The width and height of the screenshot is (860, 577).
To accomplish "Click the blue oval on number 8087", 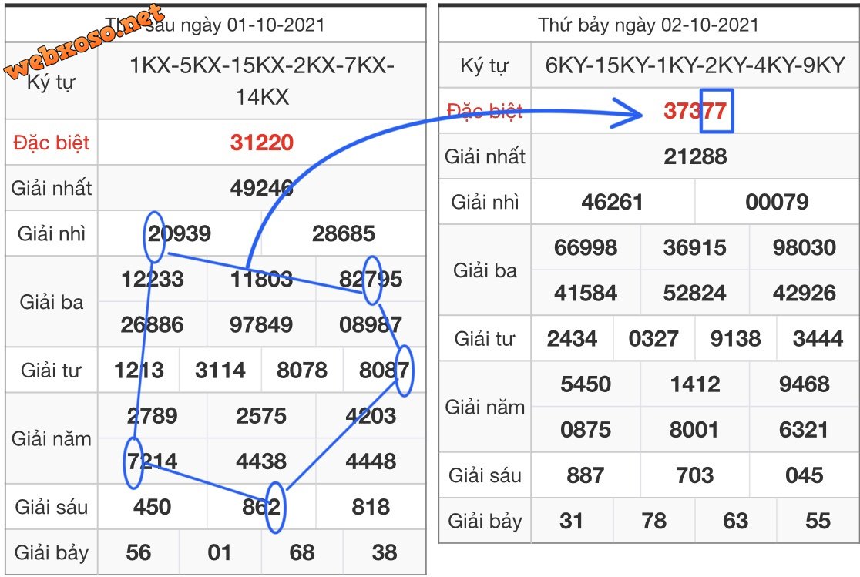I will pos(404,371).
